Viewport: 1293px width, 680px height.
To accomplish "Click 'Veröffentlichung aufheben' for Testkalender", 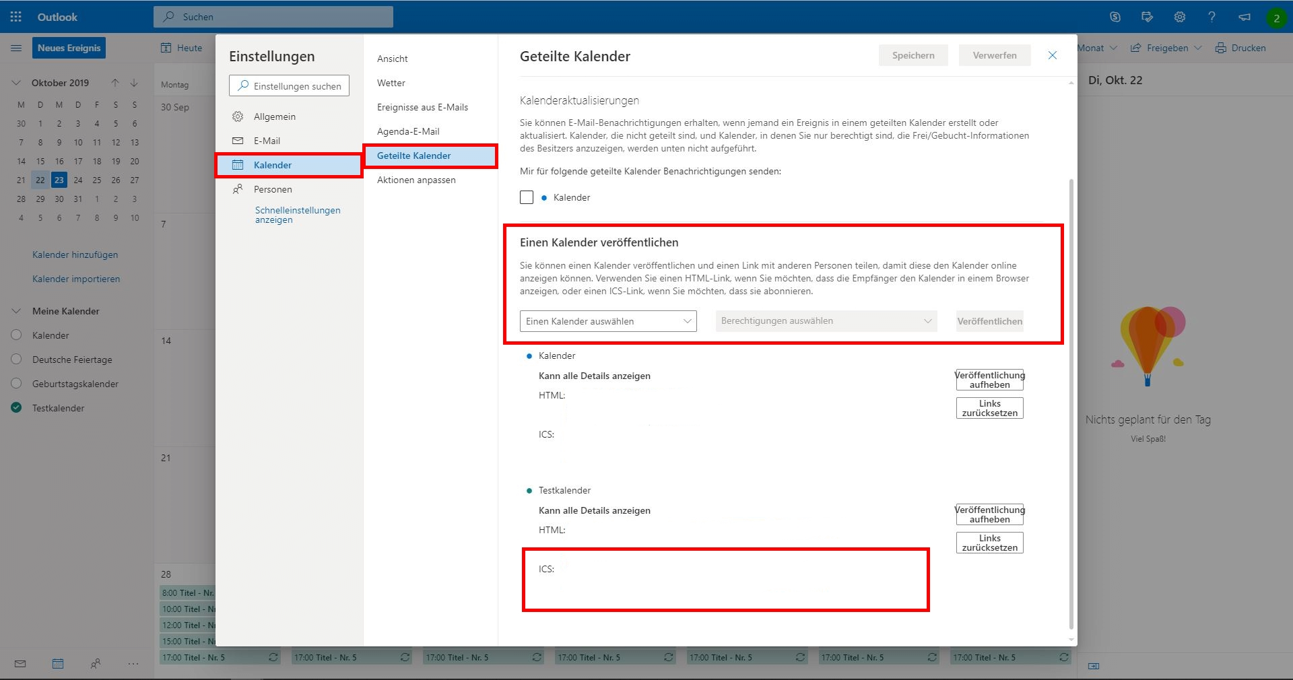I will 989,514.
